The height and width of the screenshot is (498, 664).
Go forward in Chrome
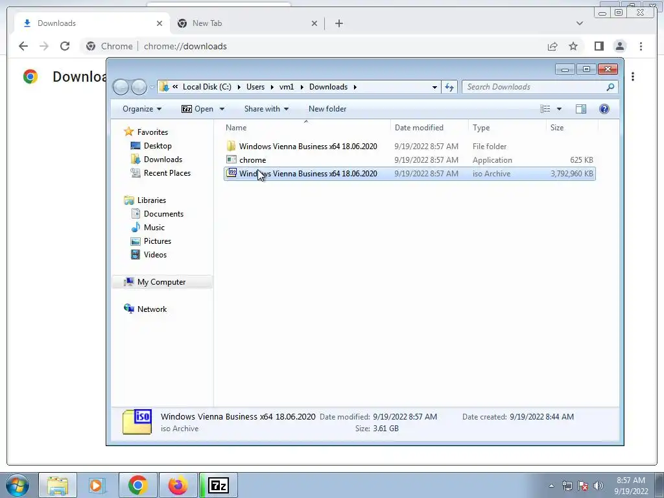(44, 46)
